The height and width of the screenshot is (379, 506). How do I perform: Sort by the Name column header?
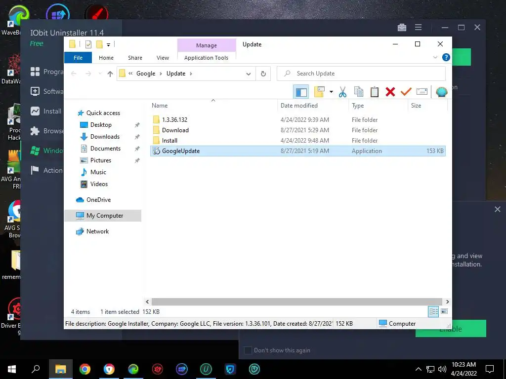[213, 106]
